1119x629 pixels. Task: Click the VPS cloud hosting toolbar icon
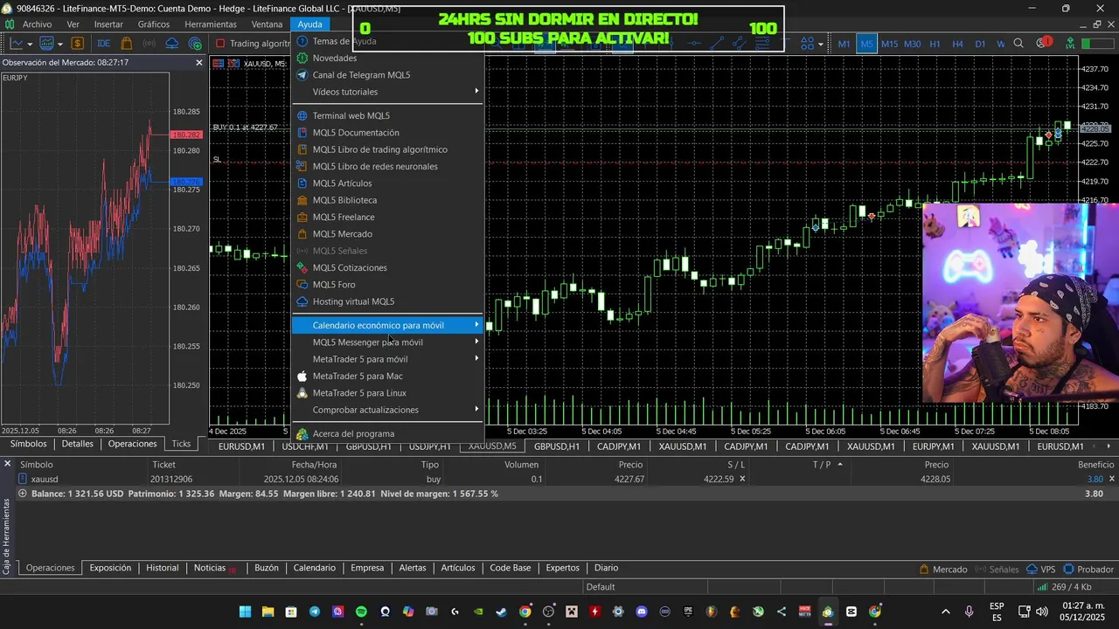coord(172,44)
